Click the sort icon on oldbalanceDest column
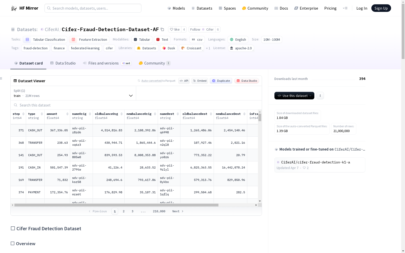 click(211, 114)
